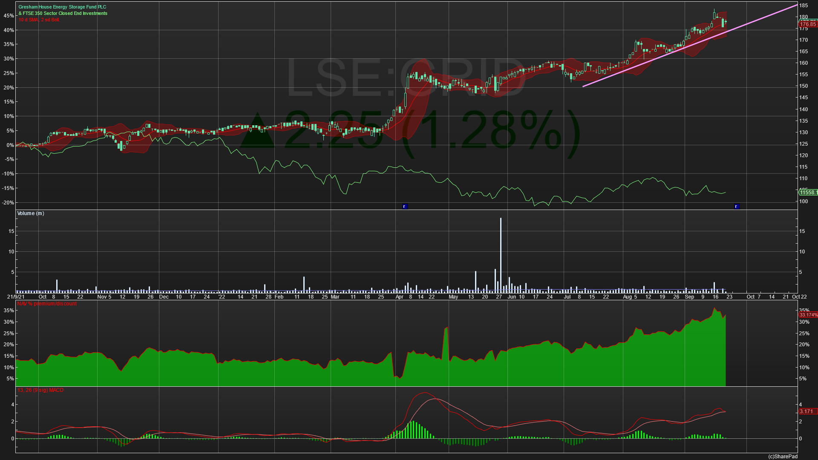Select the FTSE 350 Sector Closed End Investments legend
This screenshot has width=818, height=460.
[x=63, y=14]
